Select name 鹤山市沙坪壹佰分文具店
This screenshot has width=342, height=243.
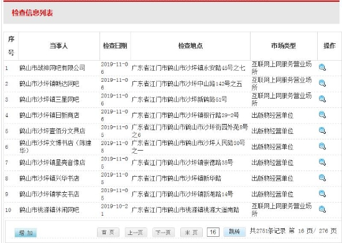52,131
